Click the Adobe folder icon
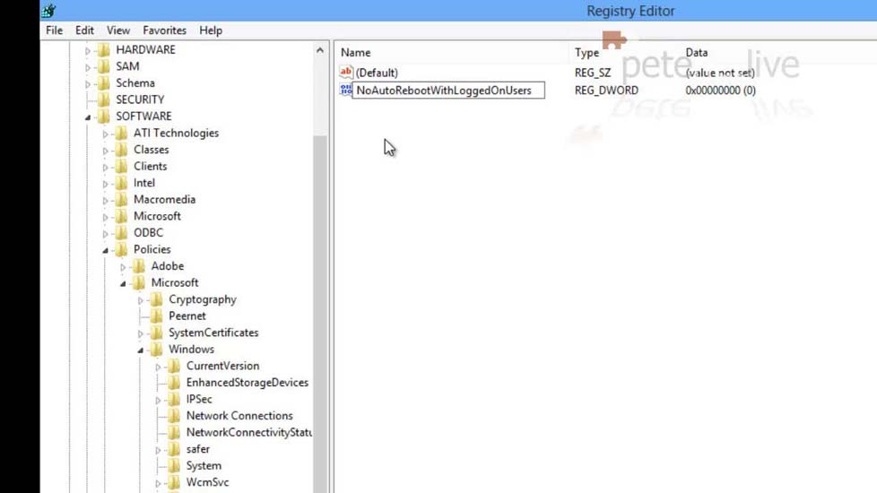This screenshot has width=877, height=493. [139, 266]
